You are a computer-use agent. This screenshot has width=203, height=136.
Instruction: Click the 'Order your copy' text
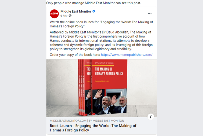75,55
